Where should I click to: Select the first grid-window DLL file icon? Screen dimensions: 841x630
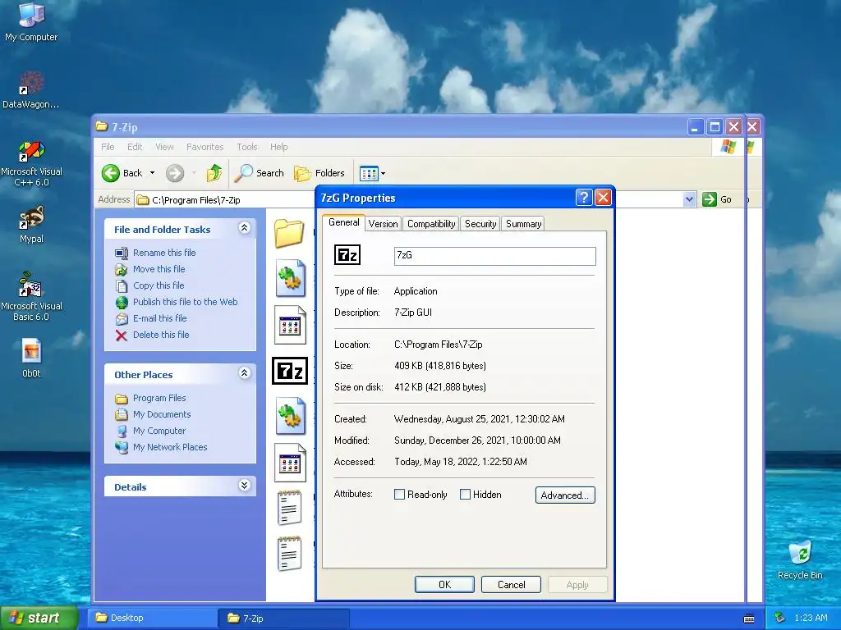coord(290,325)
